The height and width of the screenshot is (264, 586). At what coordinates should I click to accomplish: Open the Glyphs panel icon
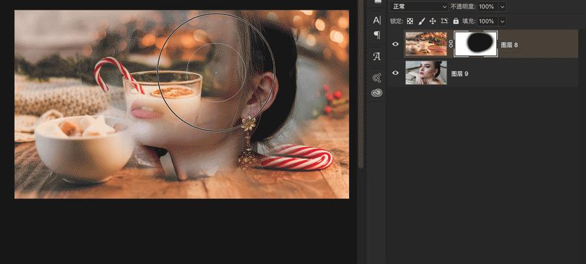click(x=376, y=57)
